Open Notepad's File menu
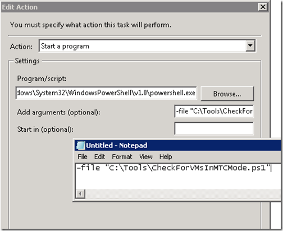Viewport: 283px width, 231px height. (83, 156)
